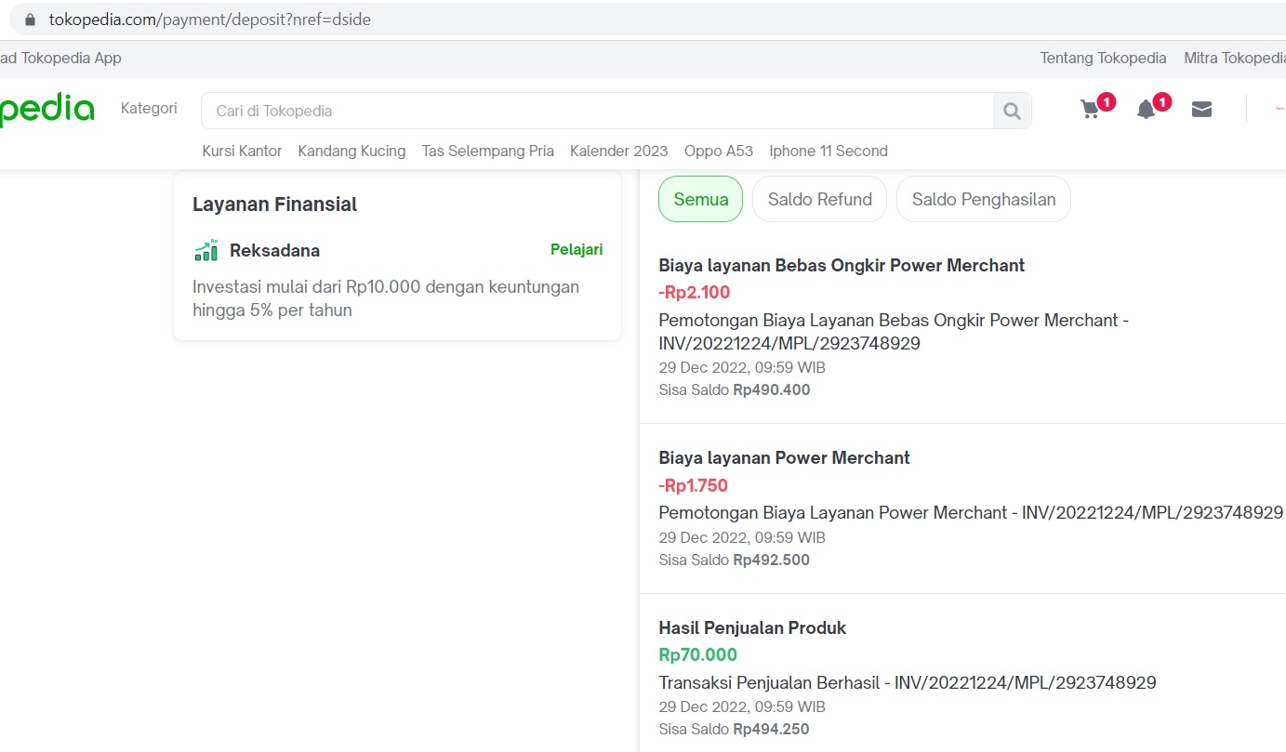
Task: Click Sisa Saldo Rp492.500 text
Action: pos(735,560)
